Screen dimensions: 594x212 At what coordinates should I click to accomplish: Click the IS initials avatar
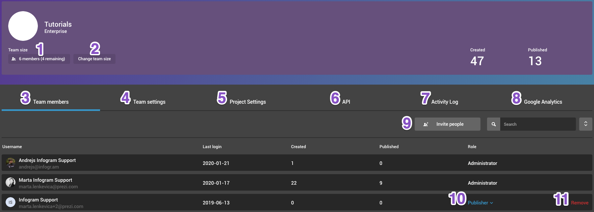point(11,202)
